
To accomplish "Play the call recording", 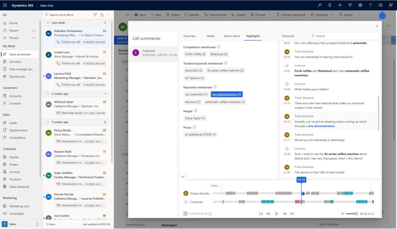I will pos(277,214).
